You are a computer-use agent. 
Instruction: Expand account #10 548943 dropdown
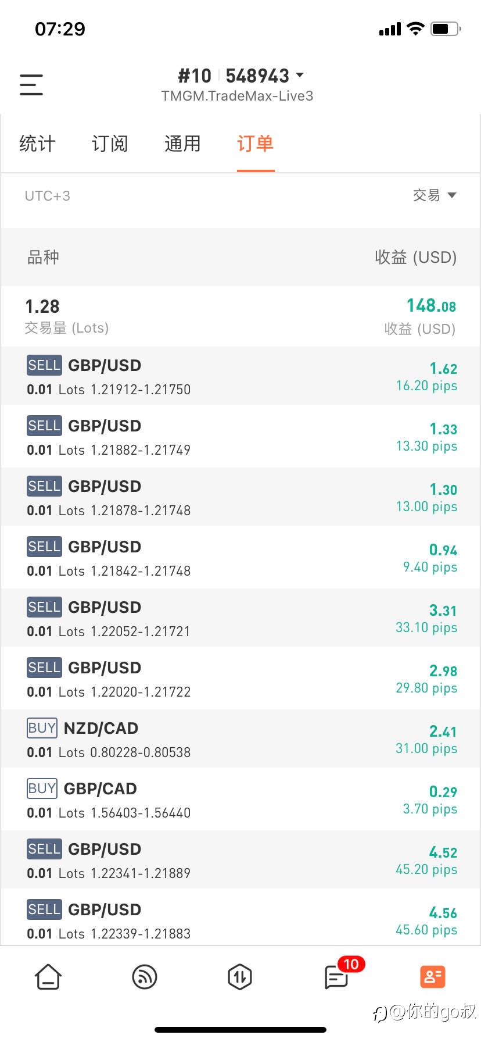240,76
